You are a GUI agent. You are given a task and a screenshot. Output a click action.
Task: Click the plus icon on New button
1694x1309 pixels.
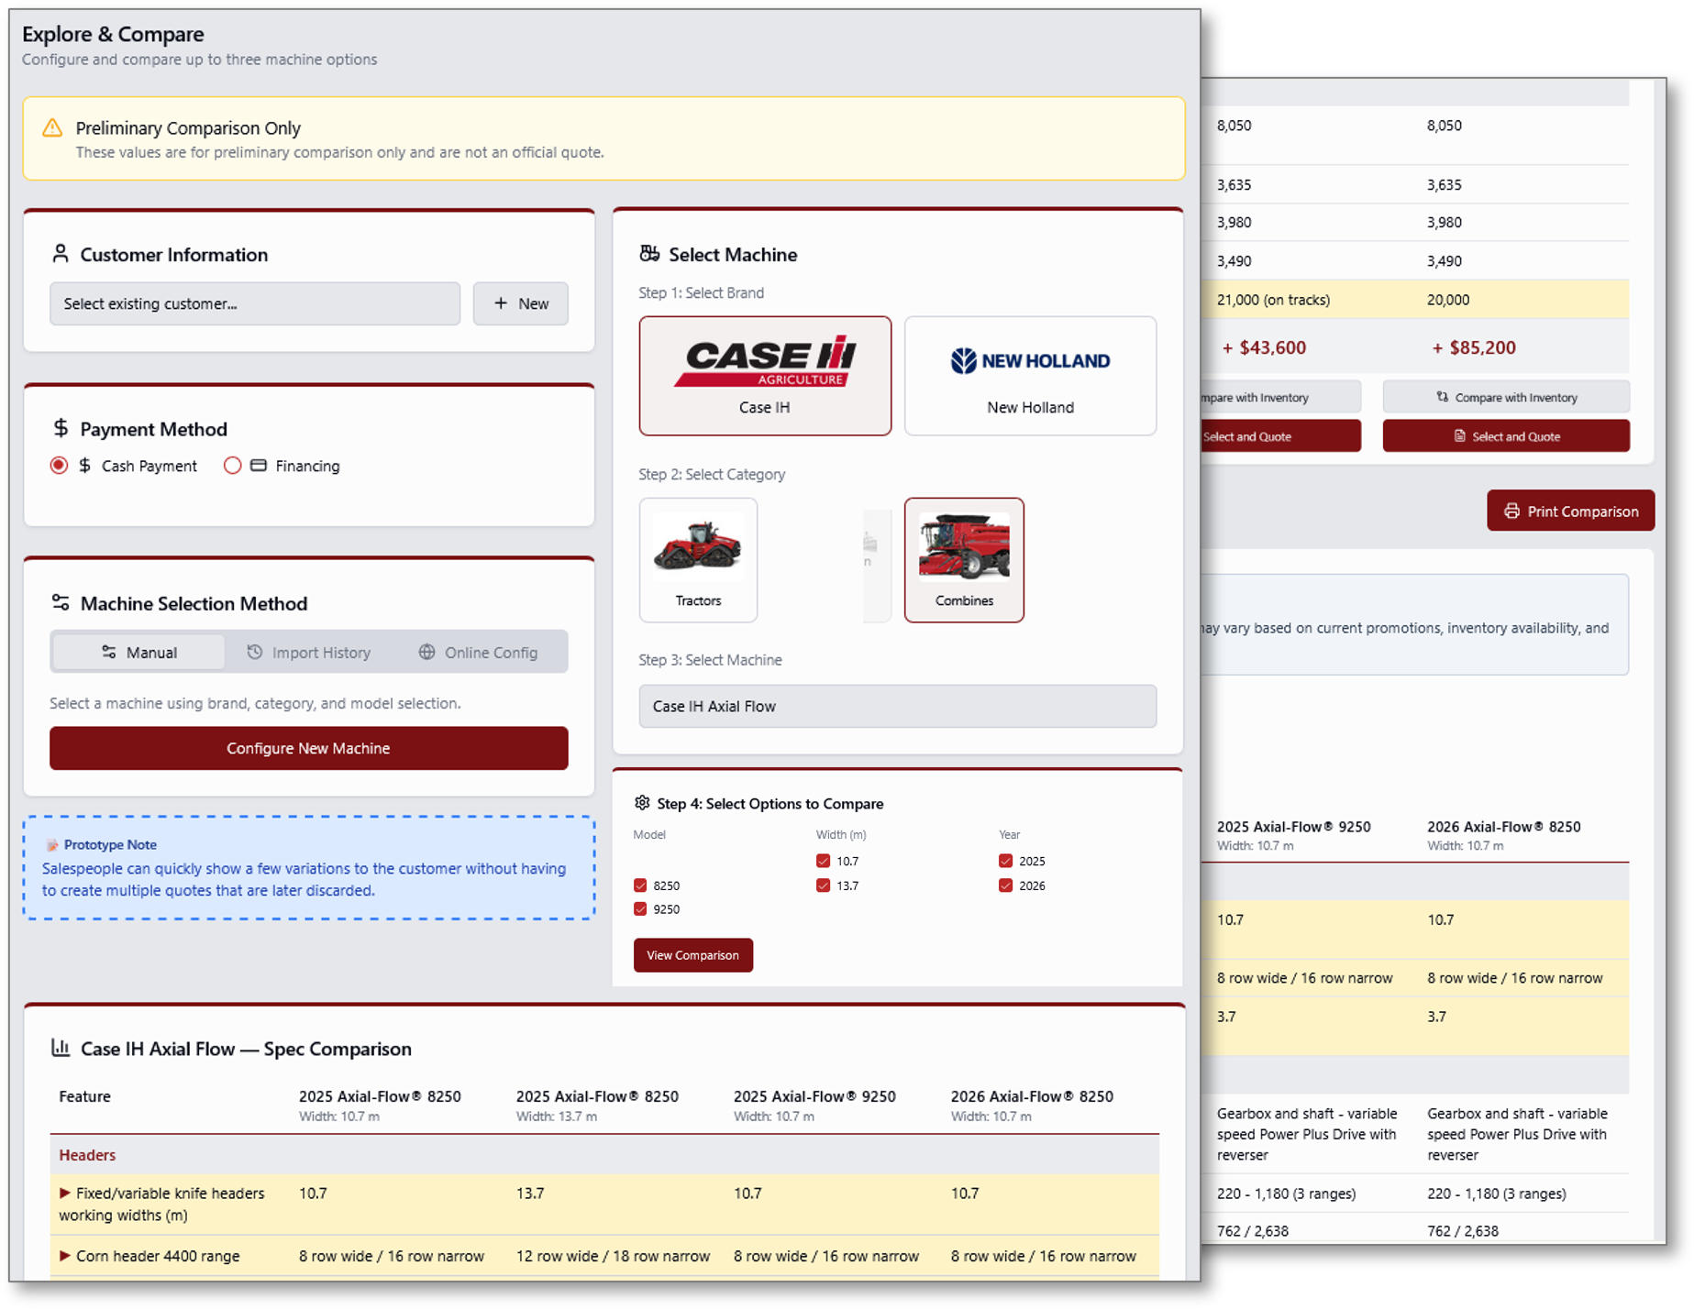click(501, 303)
